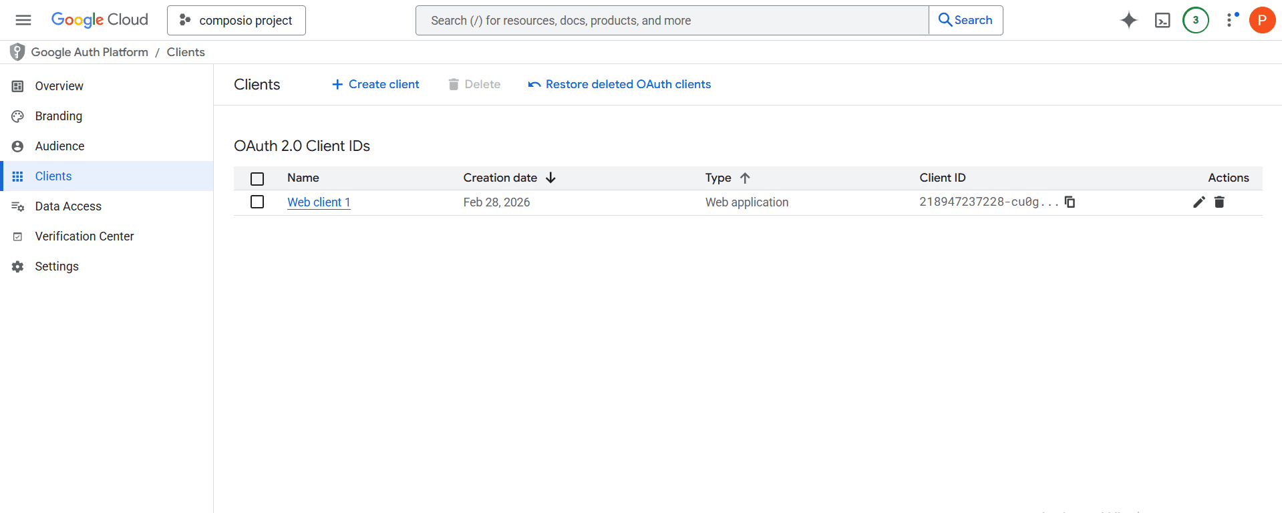Sort by Type up arrow

point(745,178)
